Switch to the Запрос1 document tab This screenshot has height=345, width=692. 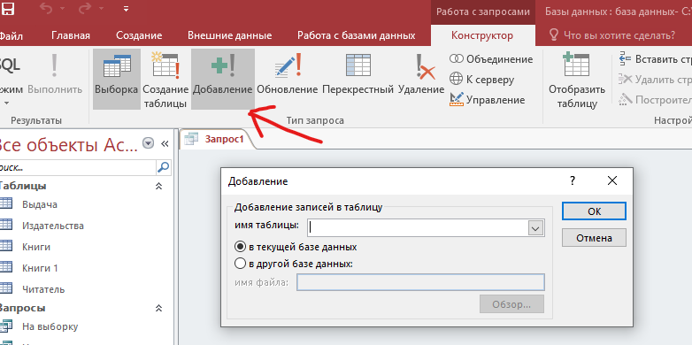tap(216, 139)
